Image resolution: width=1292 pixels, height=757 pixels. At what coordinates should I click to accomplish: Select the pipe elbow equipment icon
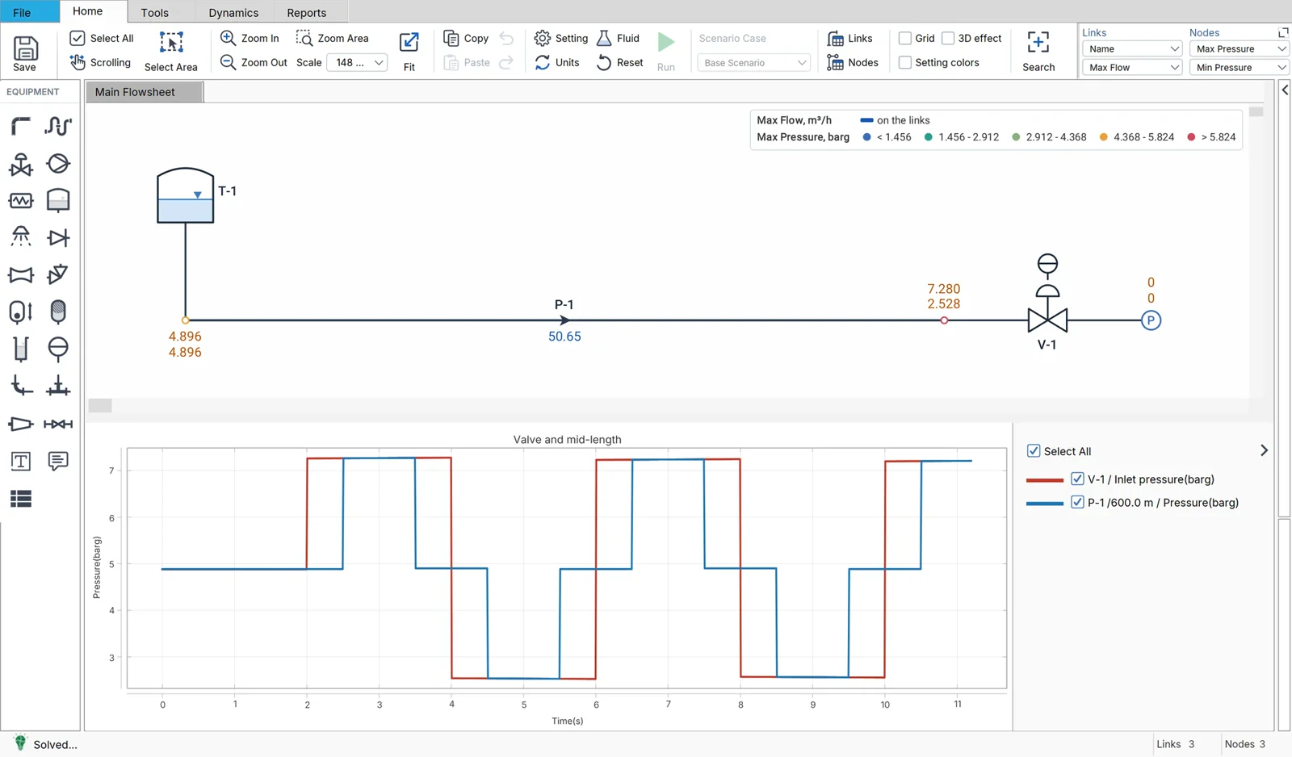click(21, 126)
